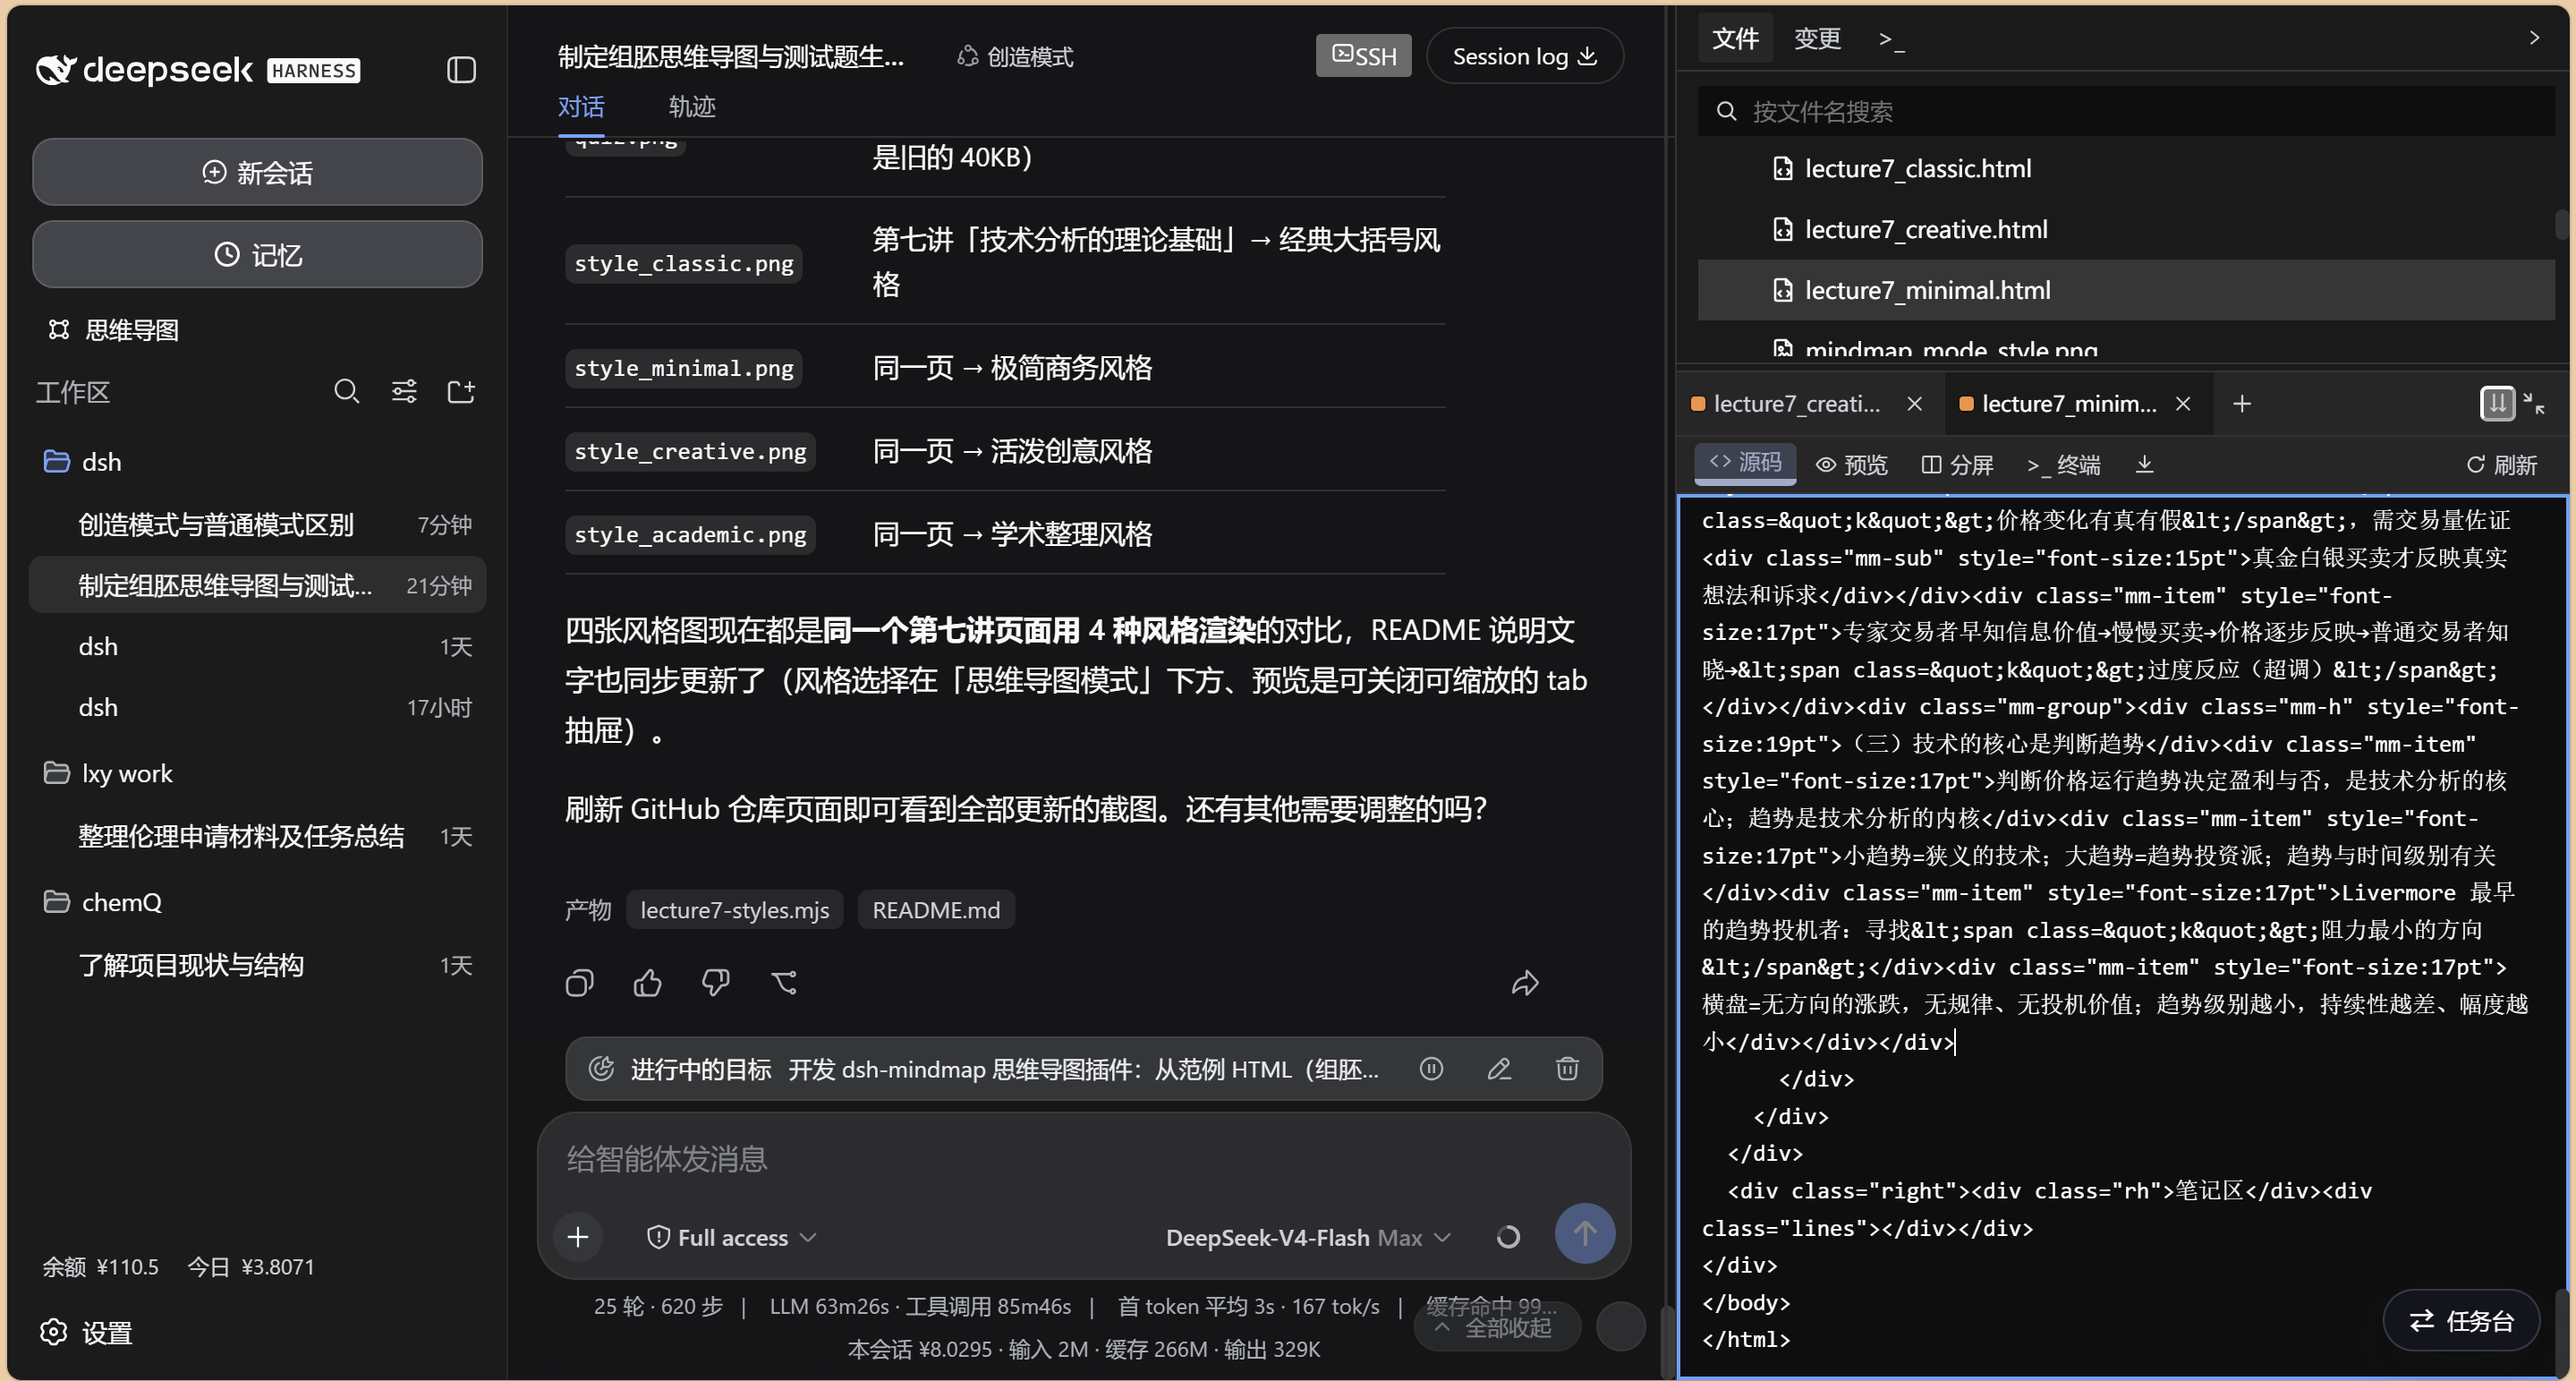
Task: Switch to the 轨迹 tab
Action: [x=692, y=107]
